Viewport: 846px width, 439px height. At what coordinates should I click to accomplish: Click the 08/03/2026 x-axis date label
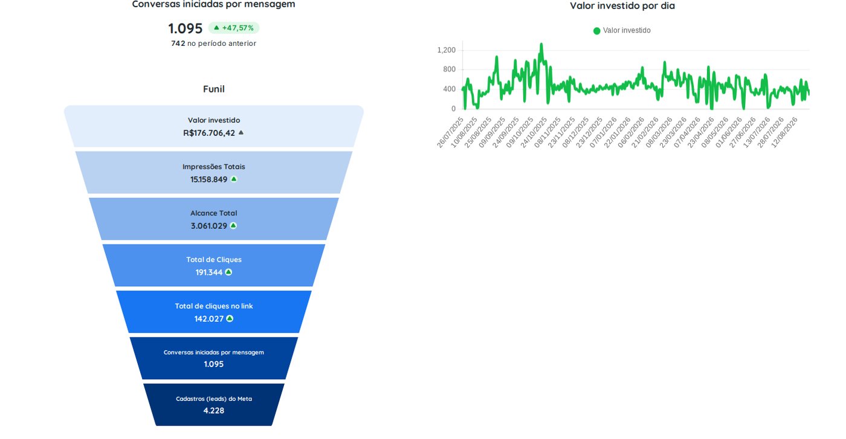pyautogui.click(x=659, y=133)
